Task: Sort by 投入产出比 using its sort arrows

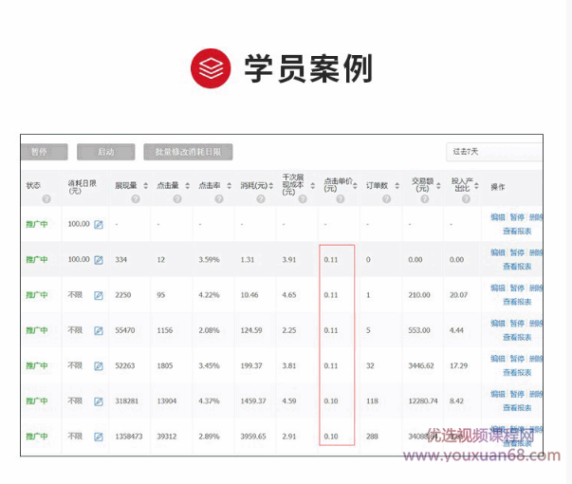Action: [x=476, y=186]
